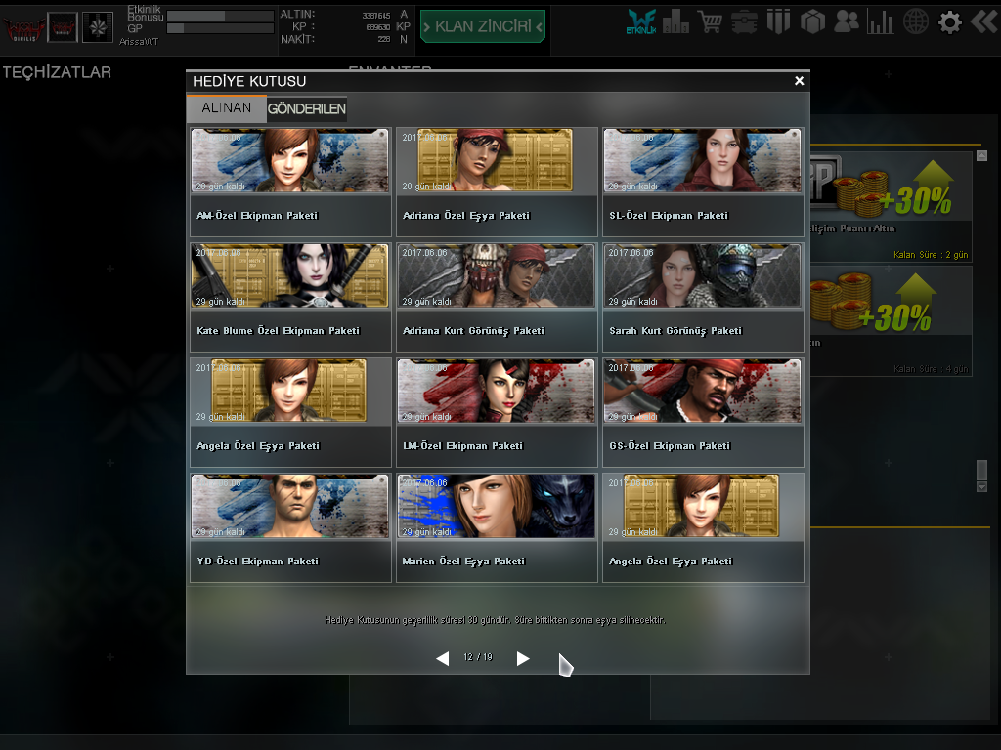Click the Warface Dirilis logo
This screenshot has width=1001, height=750.
(x=24, y=29)
